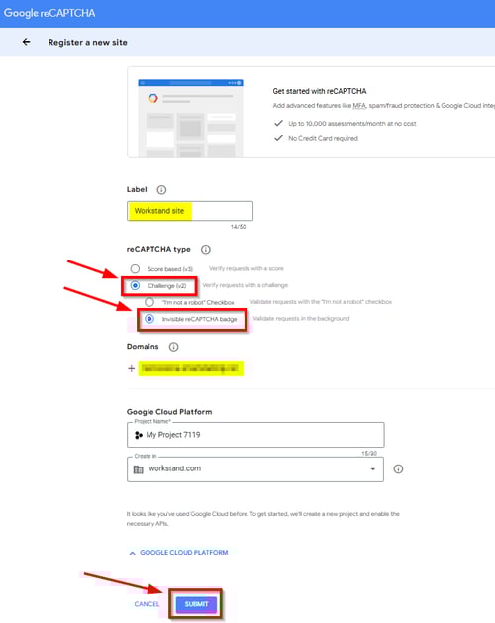Viewport: 495px width, 623px height.
Task: Add a domain with the plus icon
Action: click(131, 368)
